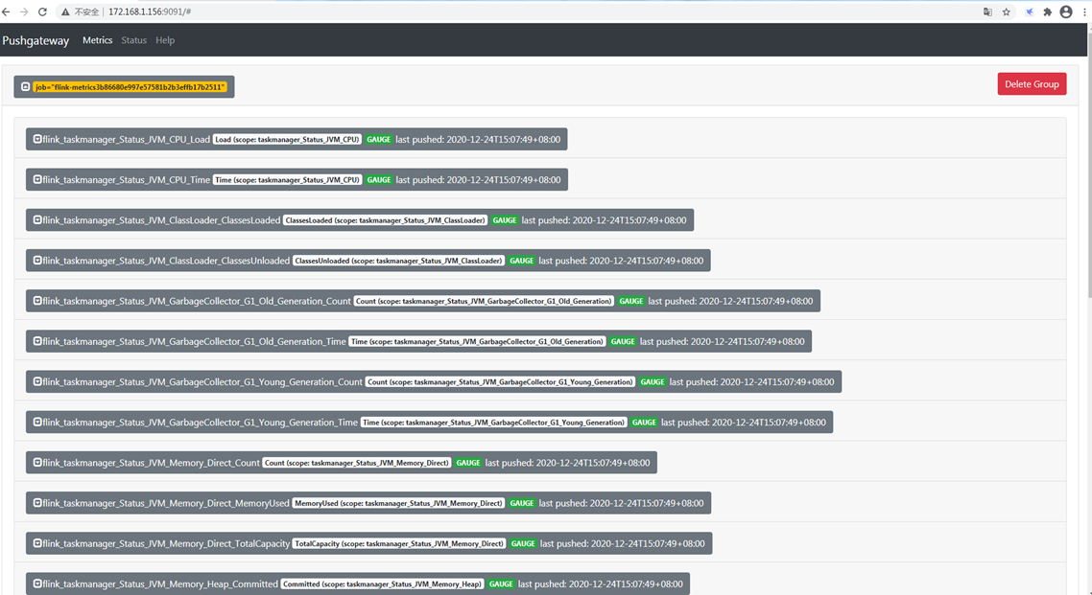Viewport: 1092px width, 595px height.
Task: Delete the flink-metrics job group
Action: (1032, 84)
